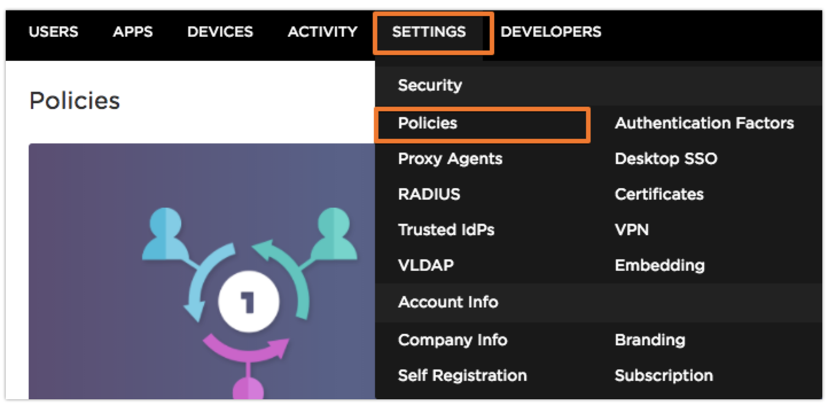Select Policies in the Security menu

point(428,123)
